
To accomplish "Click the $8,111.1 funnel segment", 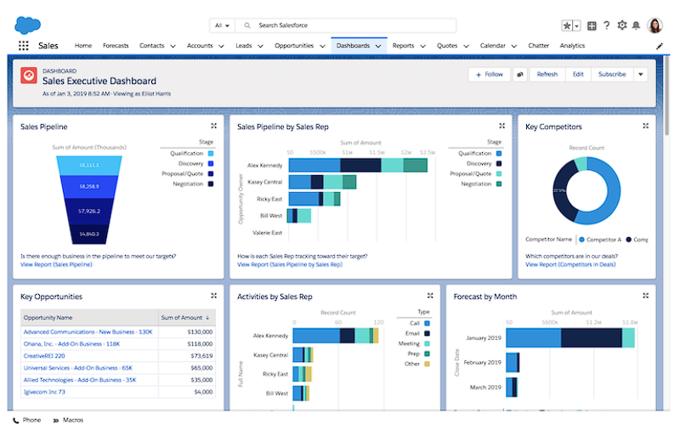I will coord(89,166).
